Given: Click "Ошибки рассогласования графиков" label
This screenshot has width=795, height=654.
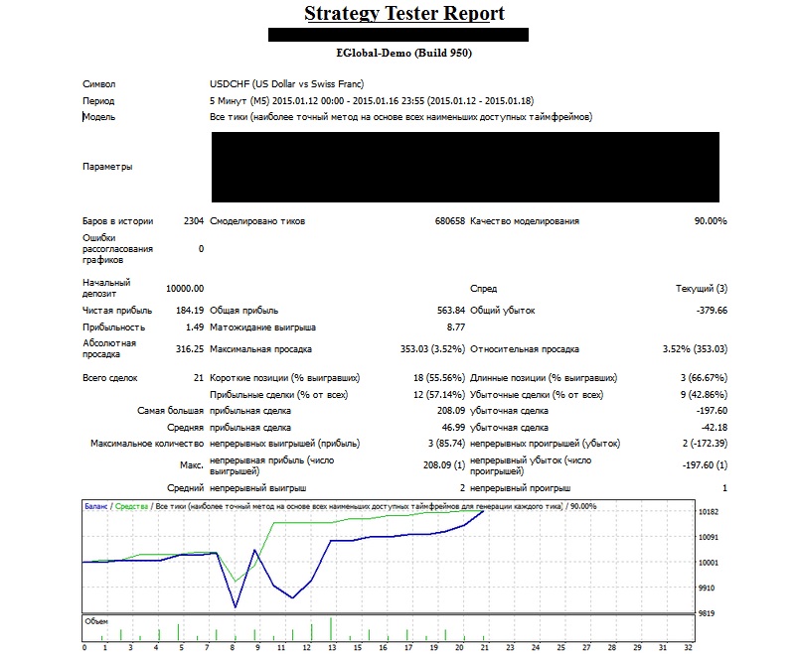Looking at the screenshot, I should (117, 248).
